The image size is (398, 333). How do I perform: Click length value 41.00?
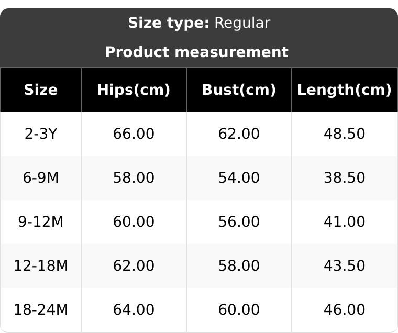(344, 222)
